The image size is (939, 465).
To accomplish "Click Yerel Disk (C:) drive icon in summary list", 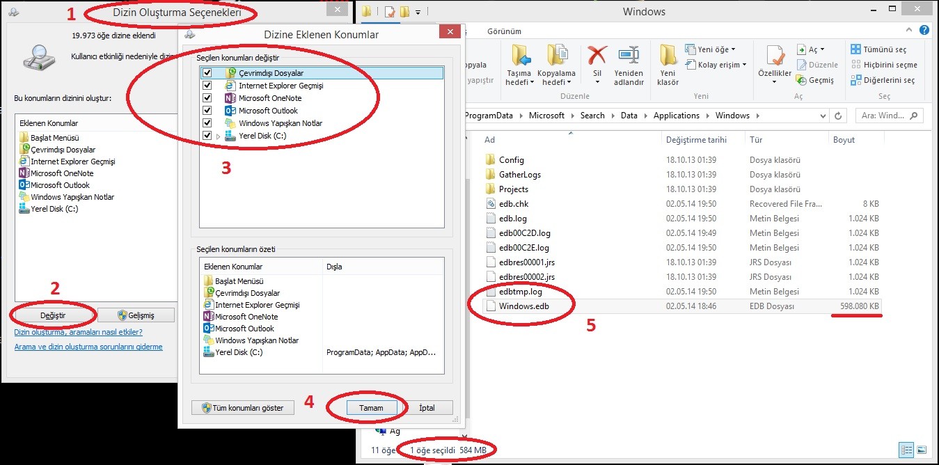I will [x=209, y=352].
